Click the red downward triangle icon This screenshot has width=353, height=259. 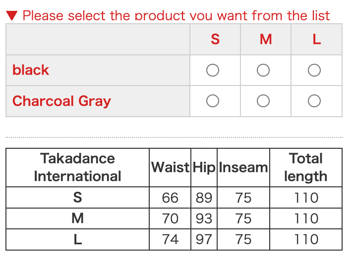coord(12,15)
